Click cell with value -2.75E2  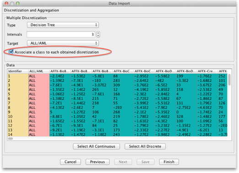point(186,108)
